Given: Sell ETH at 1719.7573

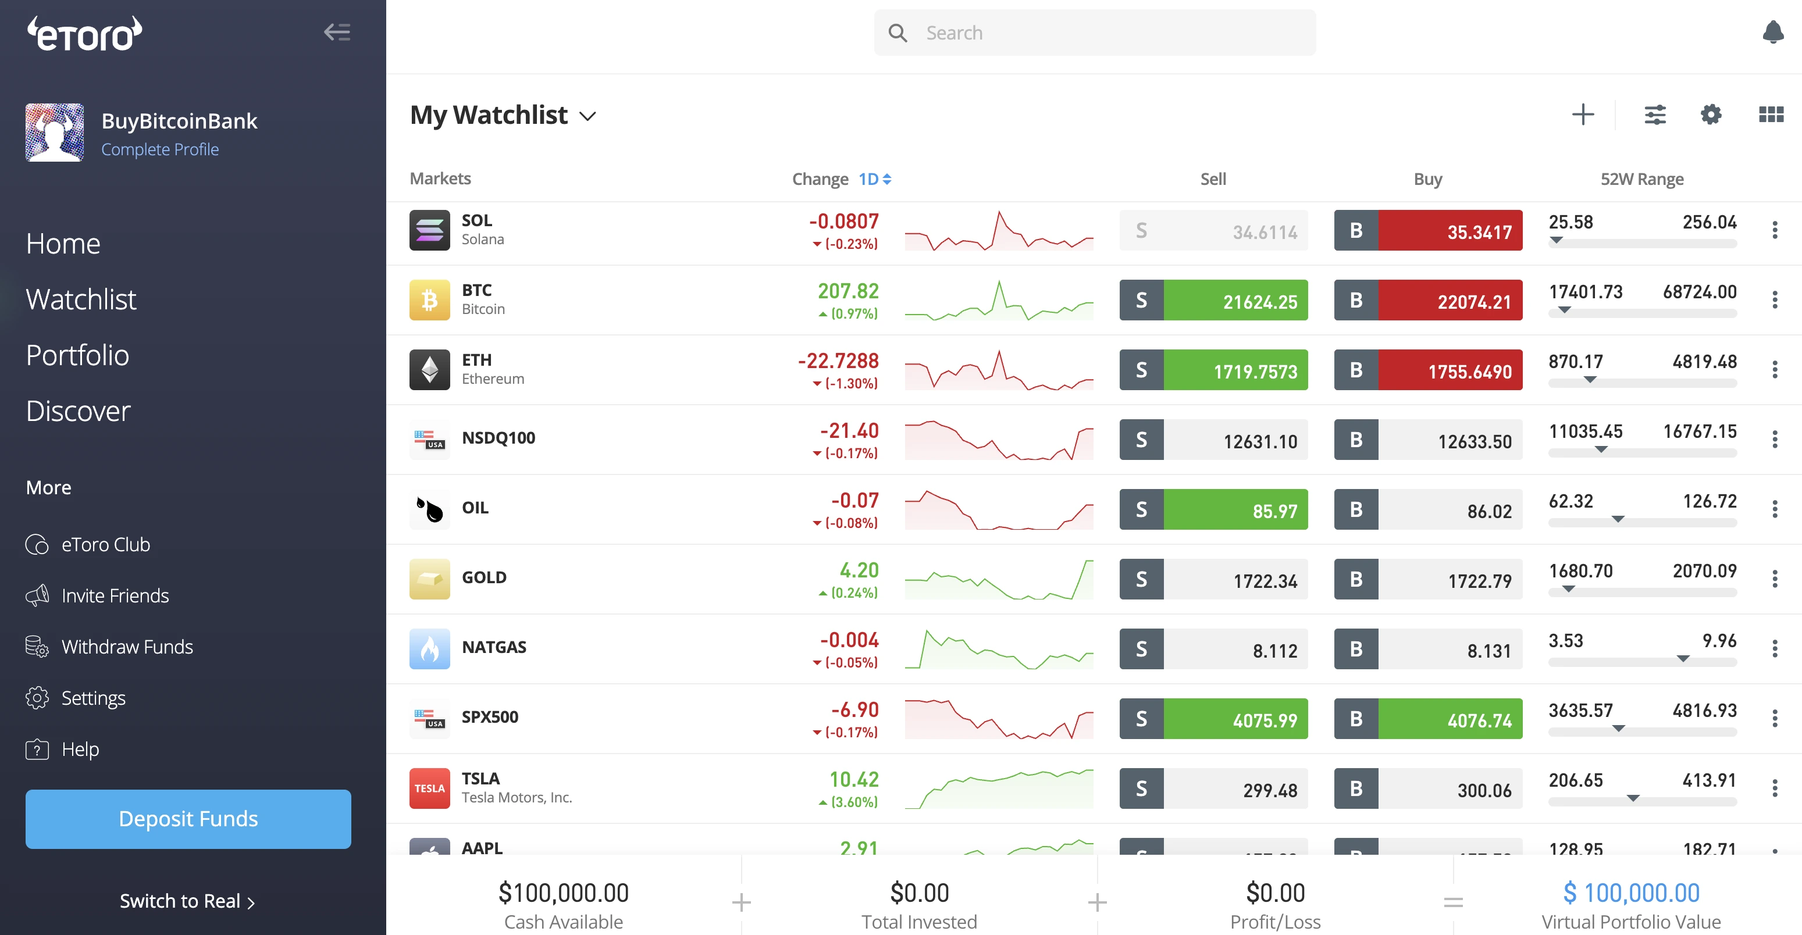Looking at the screenshot, I should coord(1214,370).
